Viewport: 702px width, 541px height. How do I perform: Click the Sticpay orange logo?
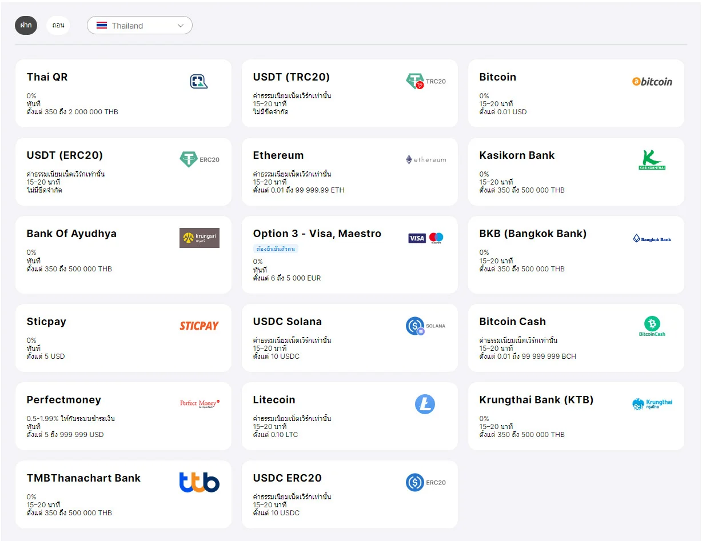pyautogui.click(x=200, y=326)
